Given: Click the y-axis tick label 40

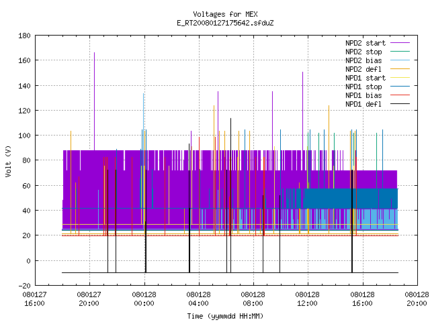Looking at the screenshot, I should [26, 211].
